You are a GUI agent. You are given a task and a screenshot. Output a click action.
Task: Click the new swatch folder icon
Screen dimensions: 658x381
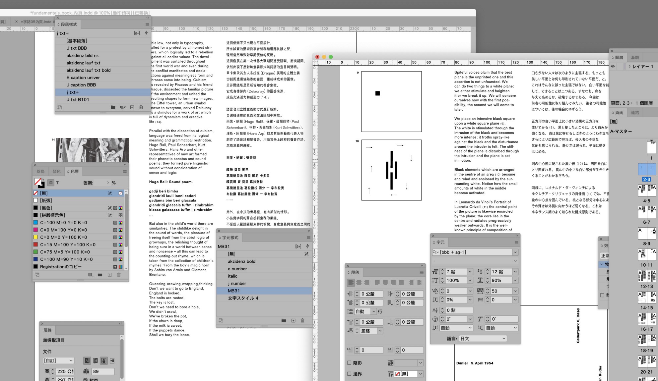coord(100,275)
